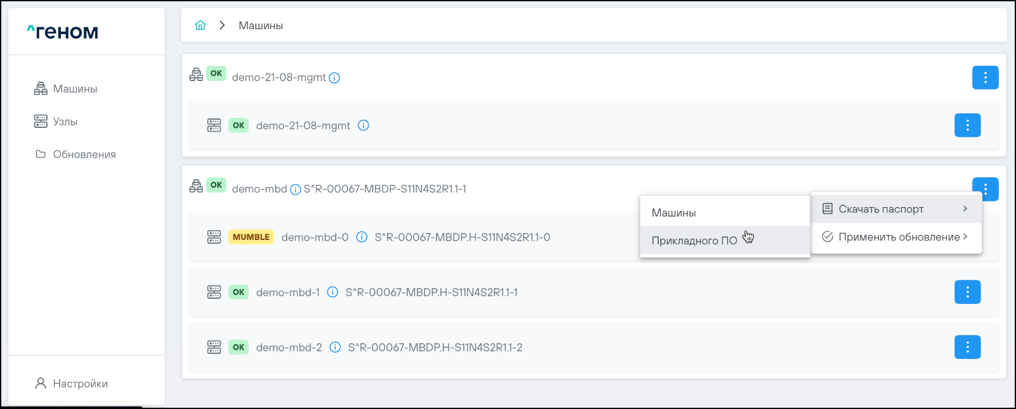Expand the Применить обновление submenu
The image size is (1016, 409).
[896, 237]
